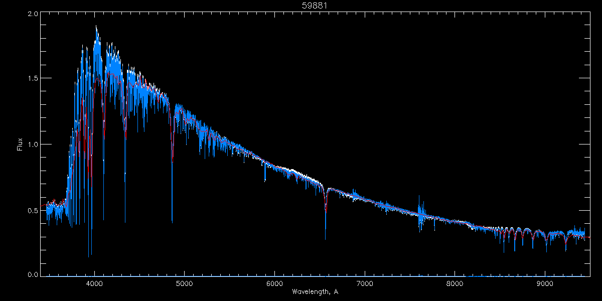Click the 8000 wavelength tick label
Viewport: 602px width, 301px height.
coord(455,283)
